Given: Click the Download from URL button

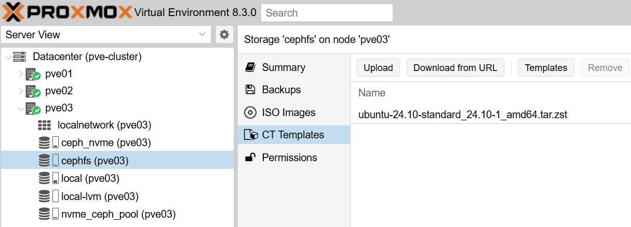Looking at the screenshot, I should 455,68.
